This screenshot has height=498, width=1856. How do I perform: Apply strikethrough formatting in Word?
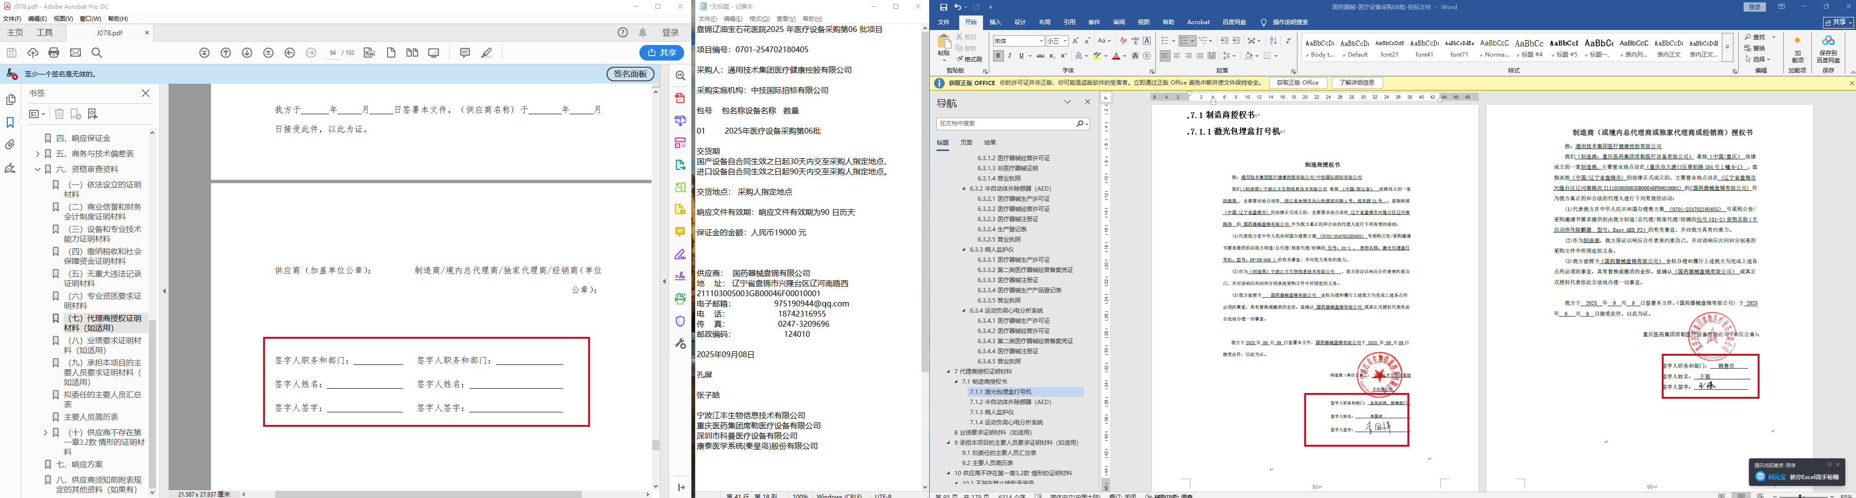[x=1041, y=55]
